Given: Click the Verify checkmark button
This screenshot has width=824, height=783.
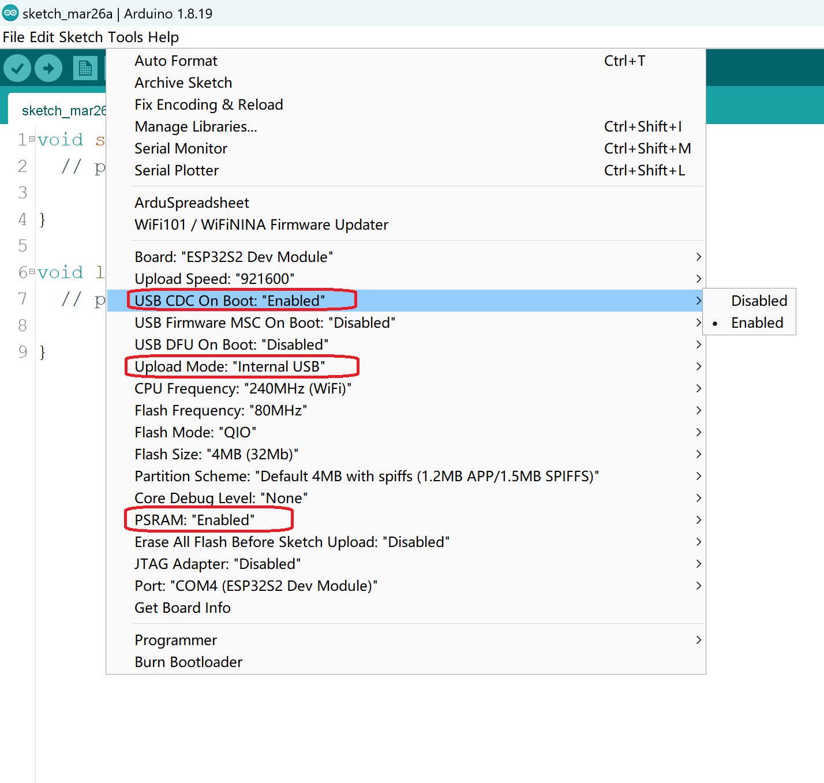Looking at the screenshot, I should pos(17,69).
